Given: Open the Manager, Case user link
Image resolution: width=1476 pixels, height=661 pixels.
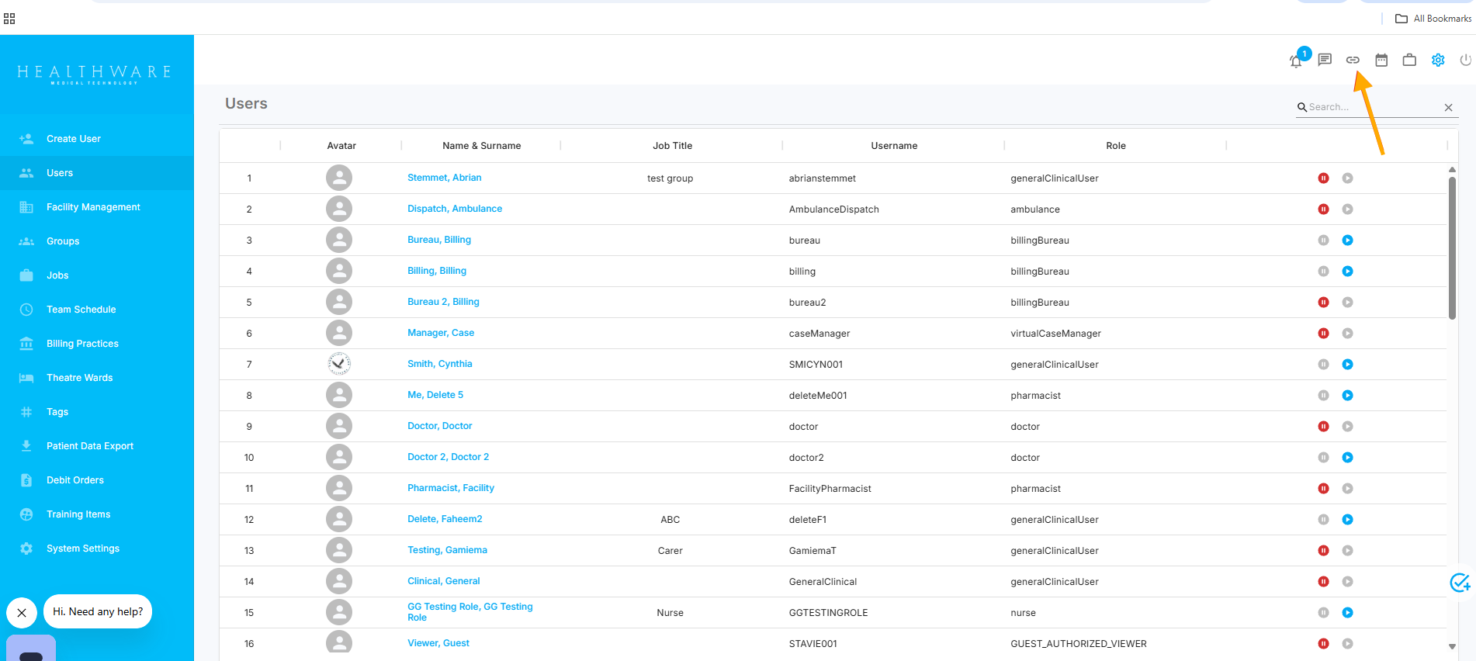Looking at the screenshot, I should [441, 333].
